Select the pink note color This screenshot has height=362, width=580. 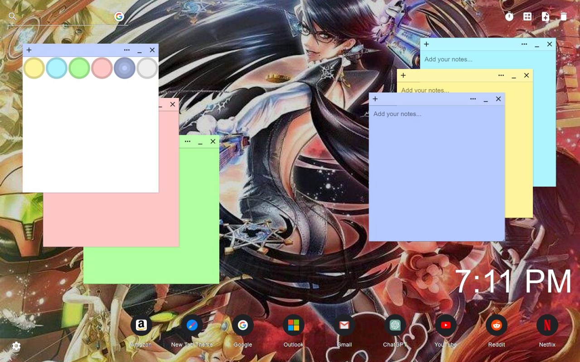[102, 68]
